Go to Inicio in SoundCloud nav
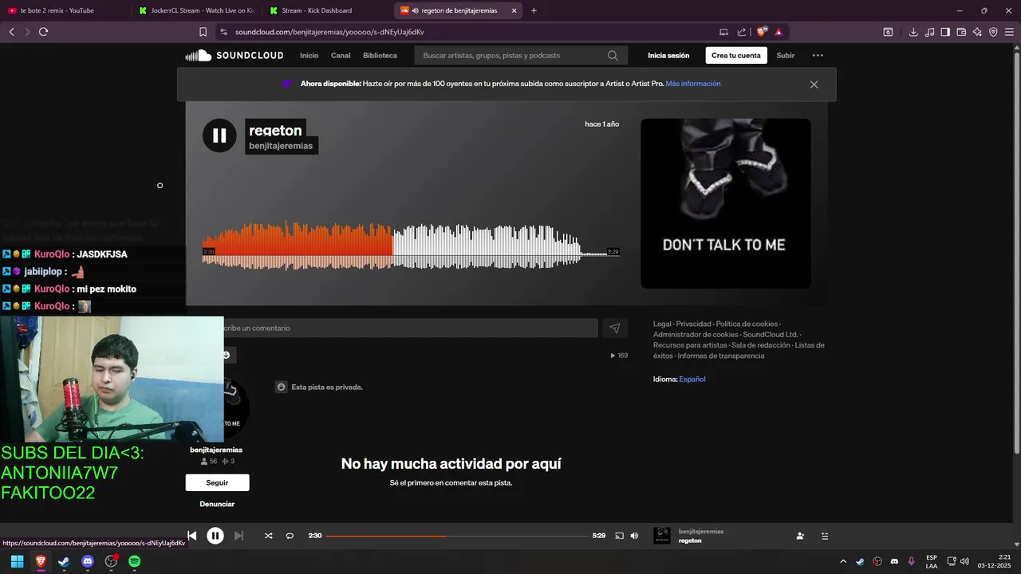This screenshot has width=1021, height=574. (x=309, y=56)
